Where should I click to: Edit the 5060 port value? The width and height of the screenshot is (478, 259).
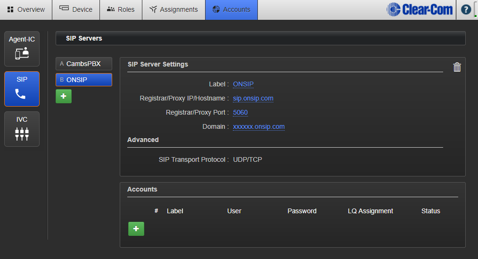pyautogui.click(x=240, y=112)
